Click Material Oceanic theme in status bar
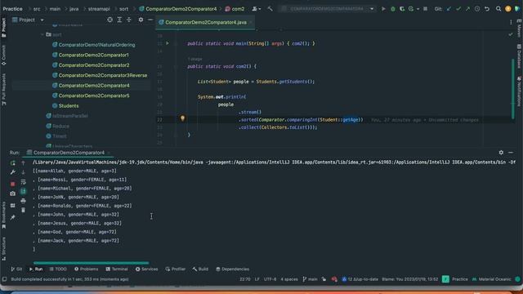Image resolution: width=523 pixels, height=294 pixels. (492, 279)
